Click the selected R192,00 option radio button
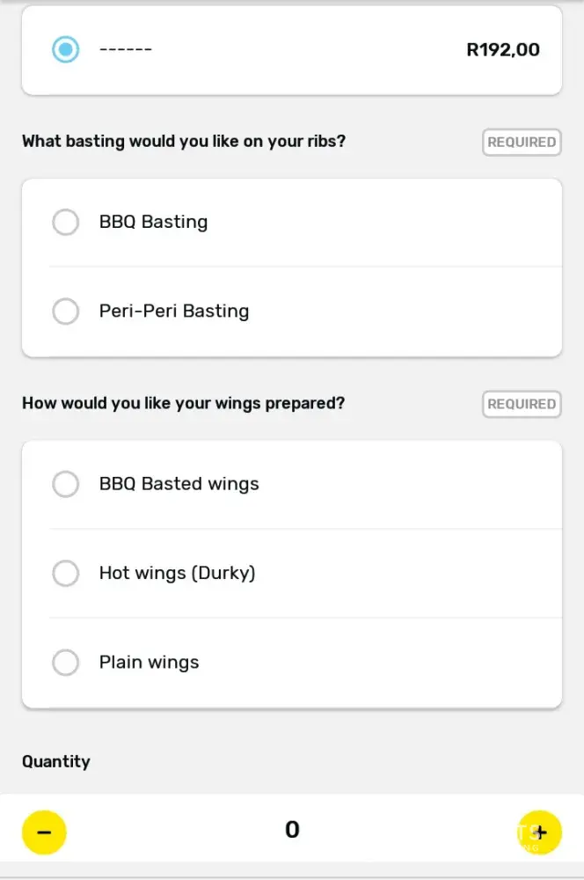584x880 pixels. 66,49
